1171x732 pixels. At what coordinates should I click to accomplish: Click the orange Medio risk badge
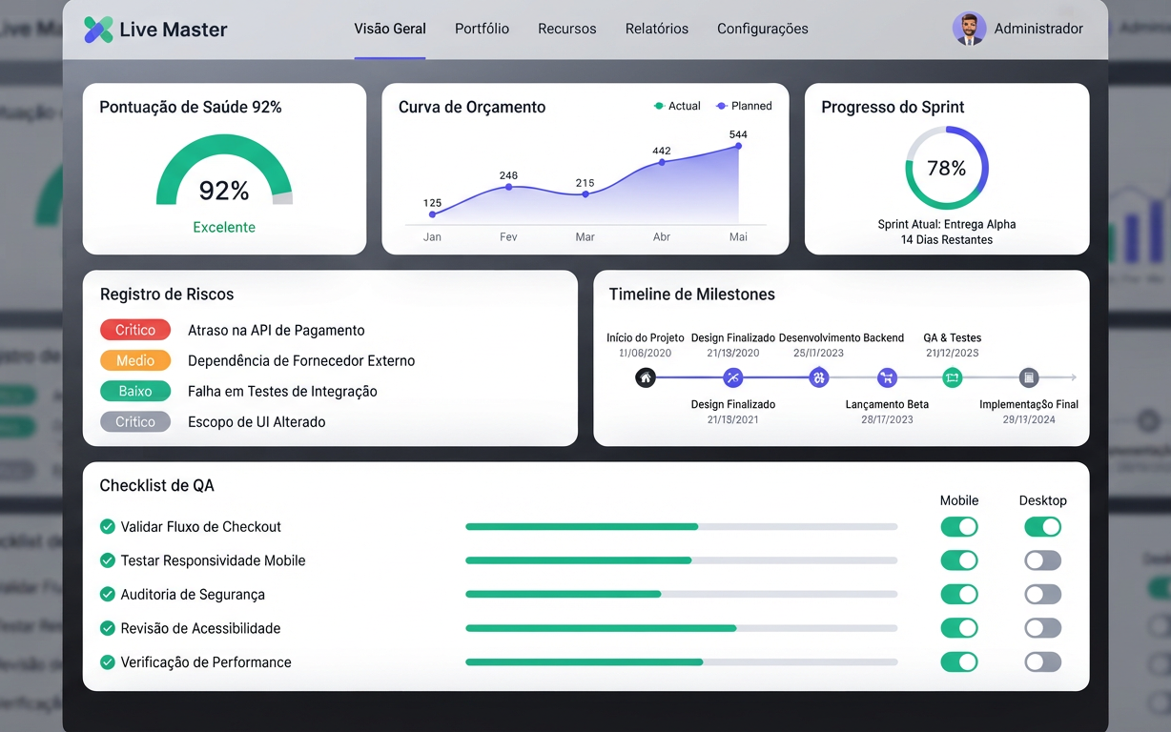click(x=135, y=360)
